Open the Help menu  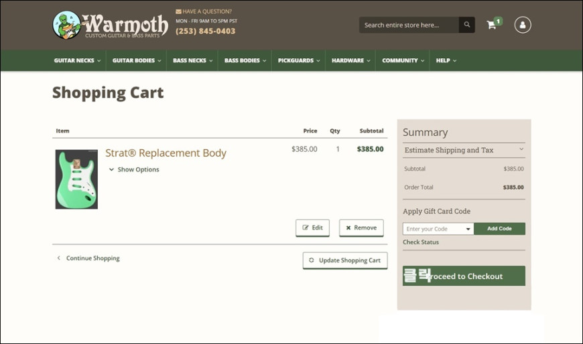[x=446, y=60]
